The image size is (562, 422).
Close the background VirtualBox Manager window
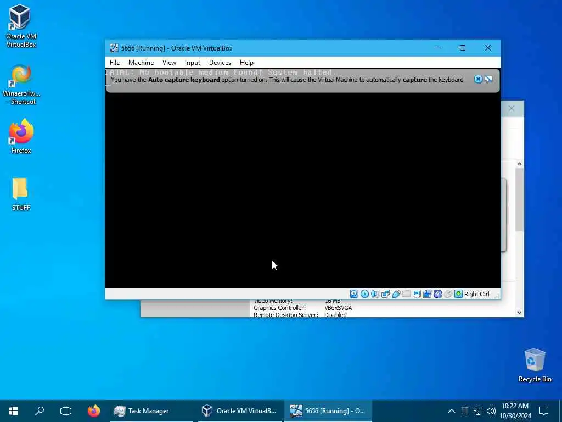512,108
